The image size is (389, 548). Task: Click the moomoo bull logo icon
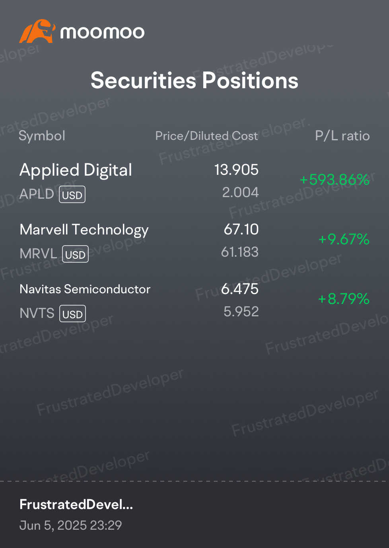coord(37,31)
